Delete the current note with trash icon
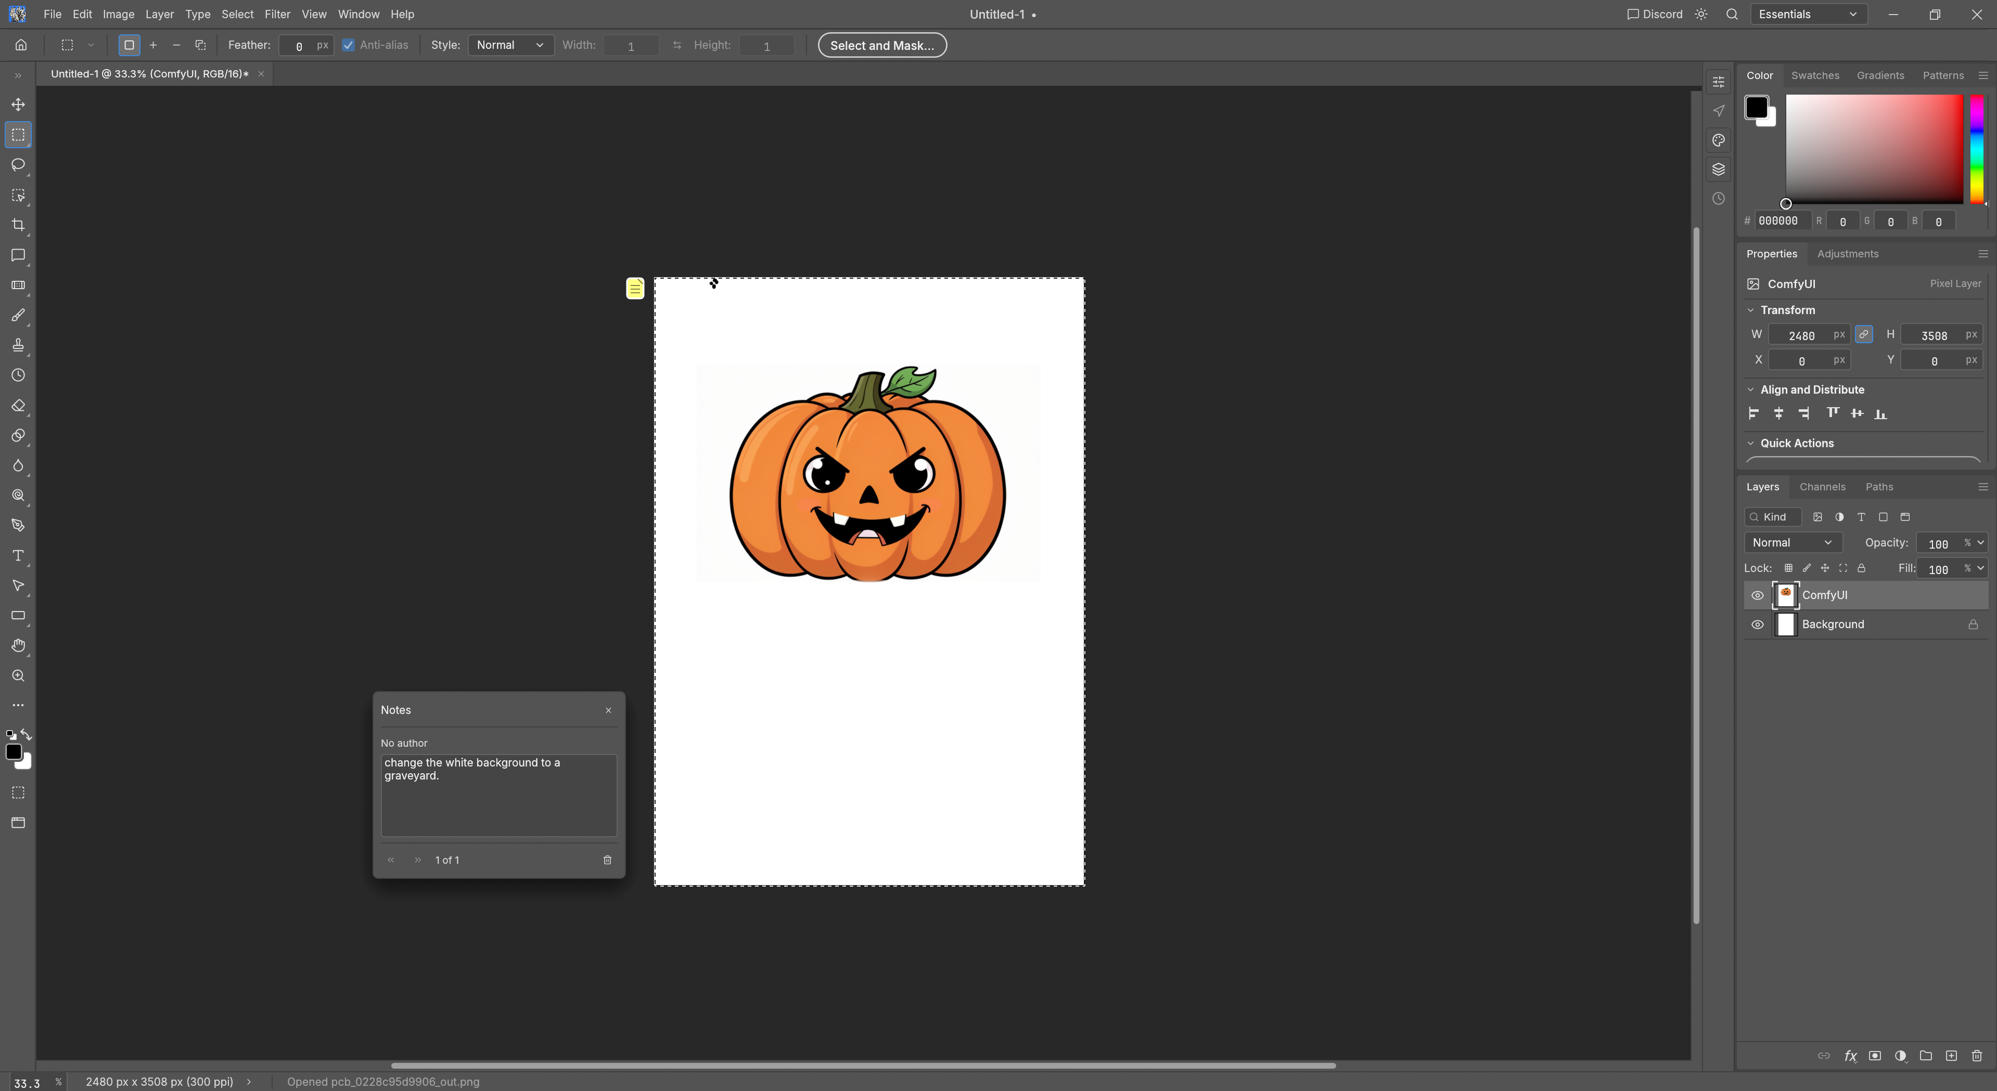 pos(607,860)
